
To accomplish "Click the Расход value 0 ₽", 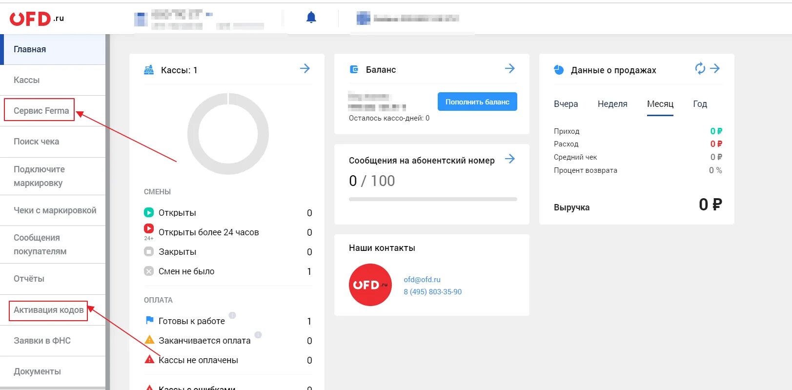I will click(x=716, y=144).
